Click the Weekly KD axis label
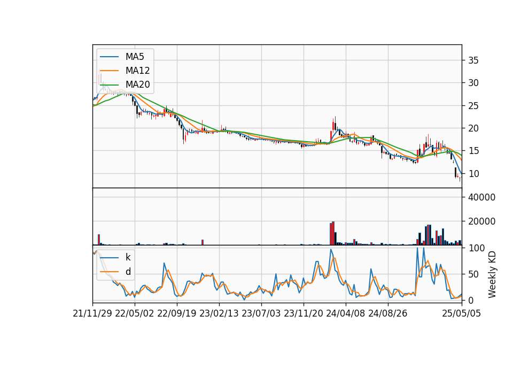 click(x=492, y=274)
